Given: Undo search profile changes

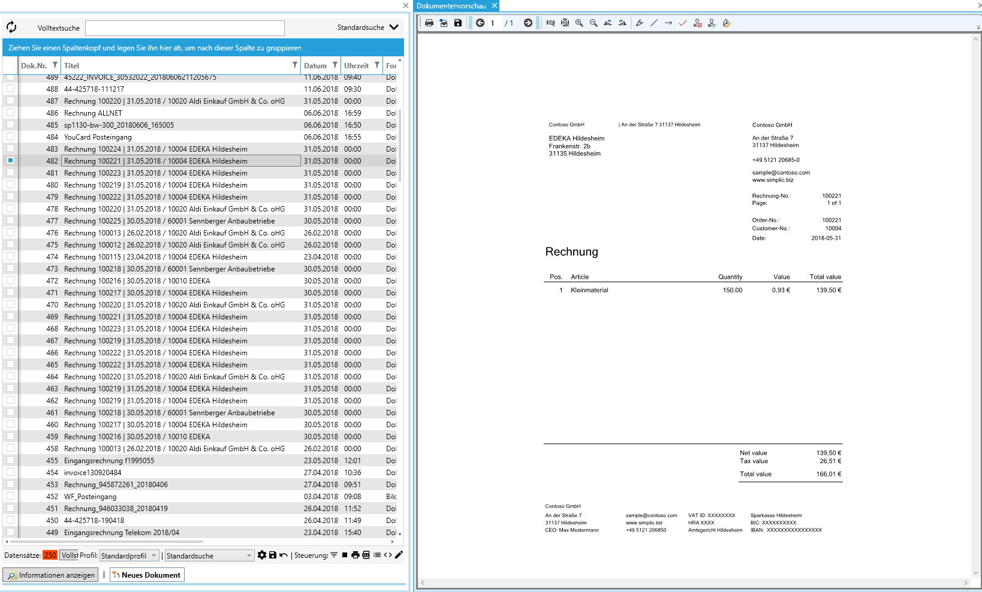Looking at the screenshot, I should click(x=284, y=555).
